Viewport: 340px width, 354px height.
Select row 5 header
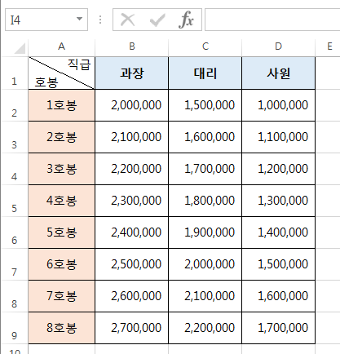pyautogui.click(x=15, y=201)
